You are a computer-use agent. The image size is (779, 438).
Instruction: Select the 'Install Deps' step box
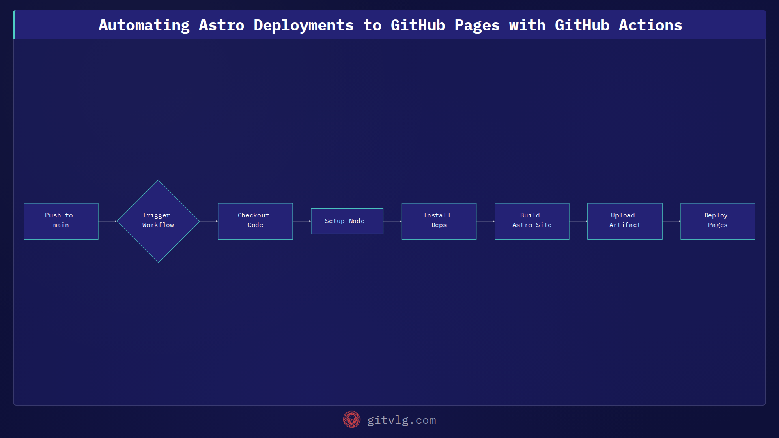click(439, 221)
